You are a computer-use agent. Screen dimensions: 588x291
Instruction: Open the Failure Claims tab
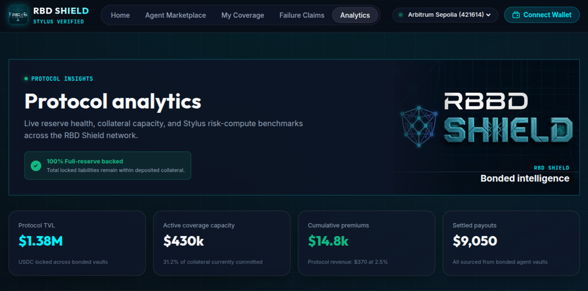(x=302, y=15)
